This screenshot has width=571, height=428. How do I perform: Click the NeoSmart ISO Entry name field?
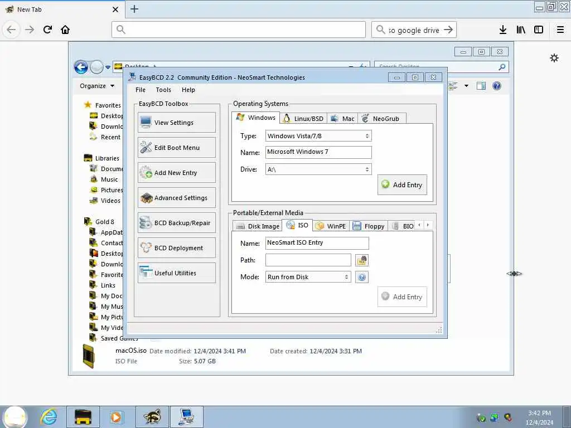tap(317, 243)
